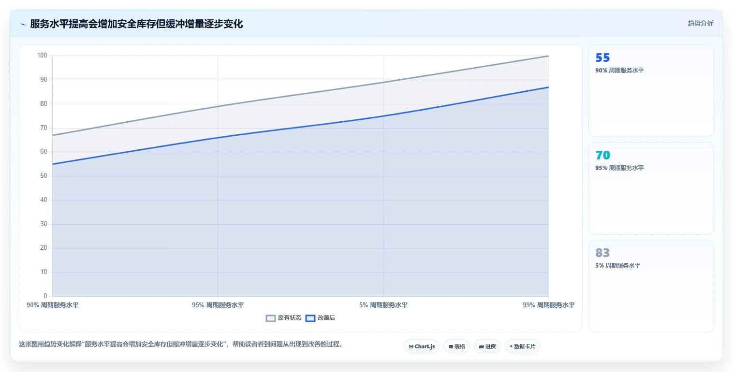Click x-axis label 99% 周期服务水平
This screenshot has width=733, height=372.
pos(549,305)
